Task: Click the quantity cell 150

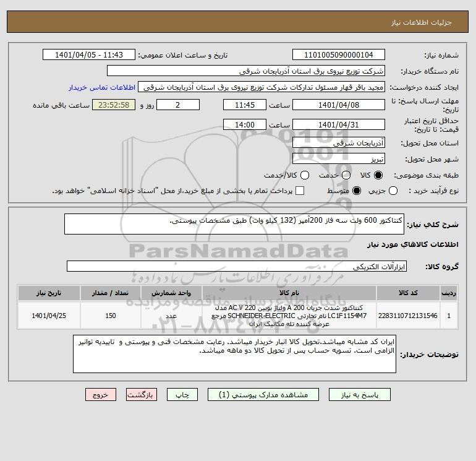Action: [110, 316]
